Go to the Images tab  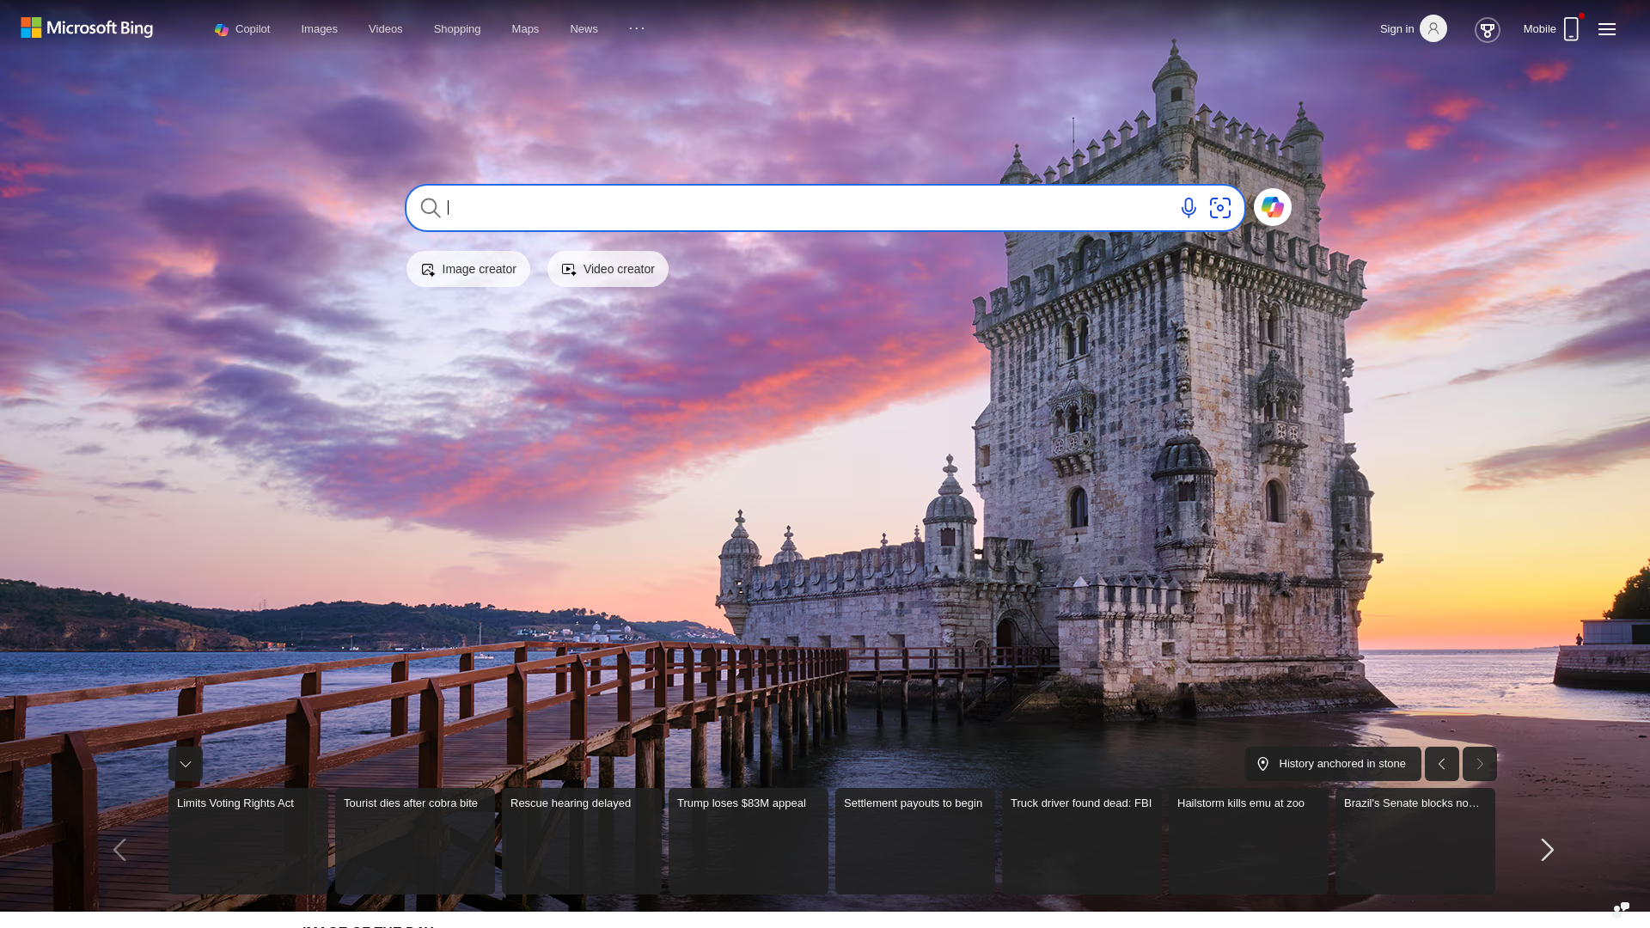click(319, 29)
